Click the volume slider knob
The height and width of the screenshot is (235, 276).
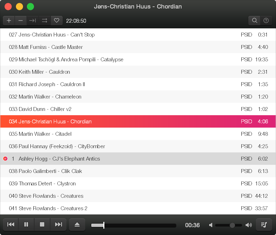pos(232,225)
